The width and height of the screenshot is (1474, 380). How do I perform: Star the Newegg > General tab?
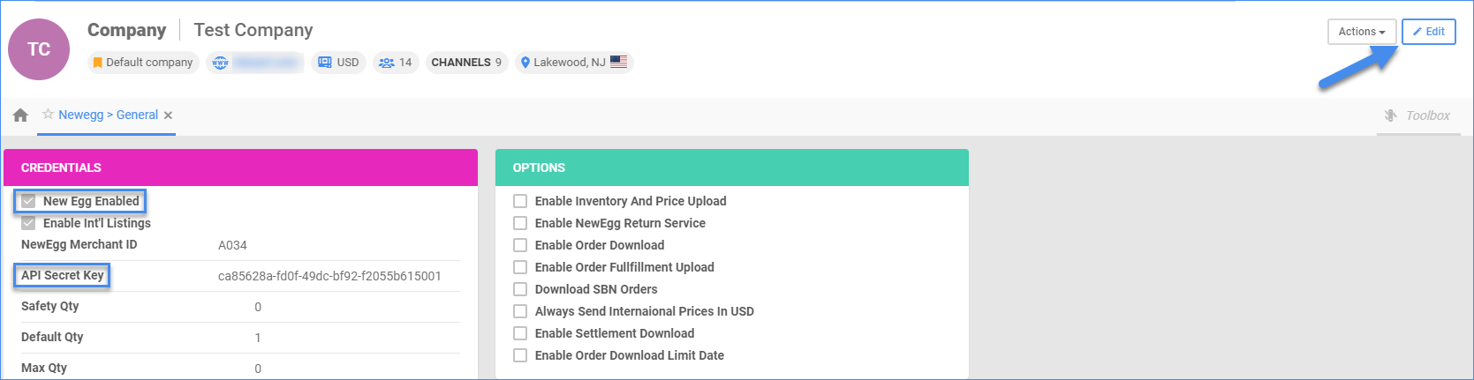pos(49,115)
